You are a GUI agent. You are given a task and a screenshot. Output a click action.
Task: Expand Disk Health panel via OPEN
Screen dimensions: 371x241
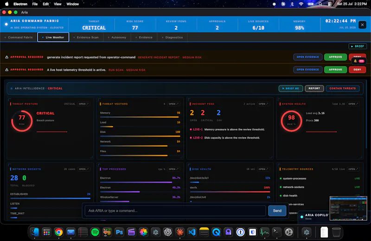[x=263, y=169]
